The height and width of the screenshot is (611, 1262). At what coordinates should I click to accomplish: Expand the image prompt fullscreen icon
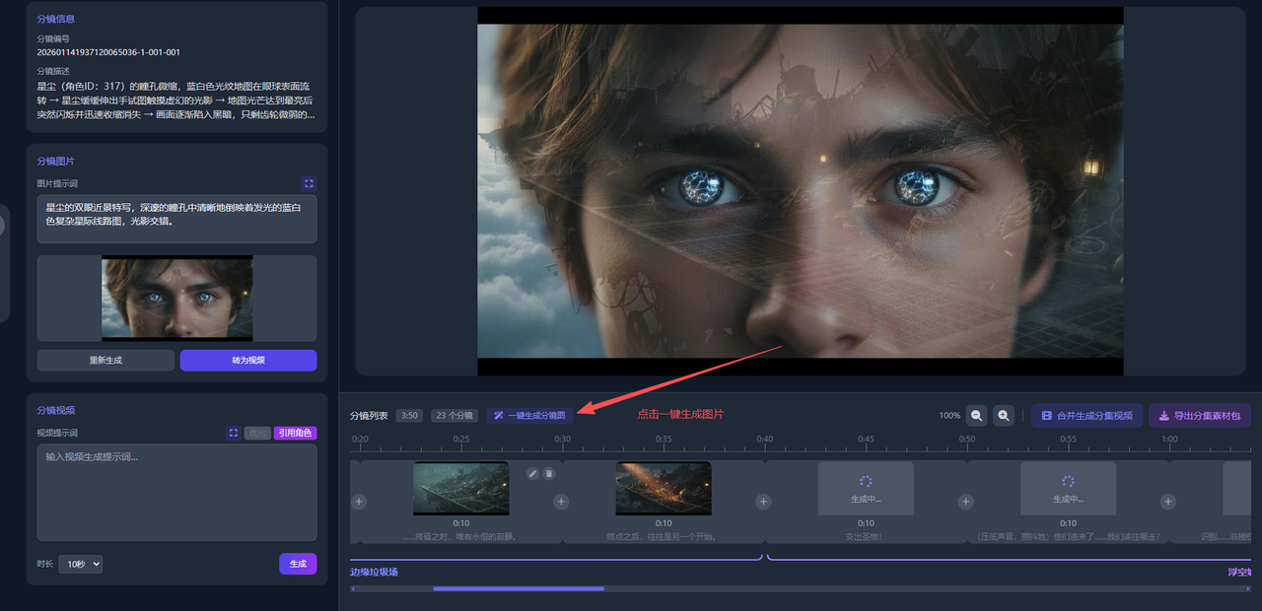(x=309, y=183)
